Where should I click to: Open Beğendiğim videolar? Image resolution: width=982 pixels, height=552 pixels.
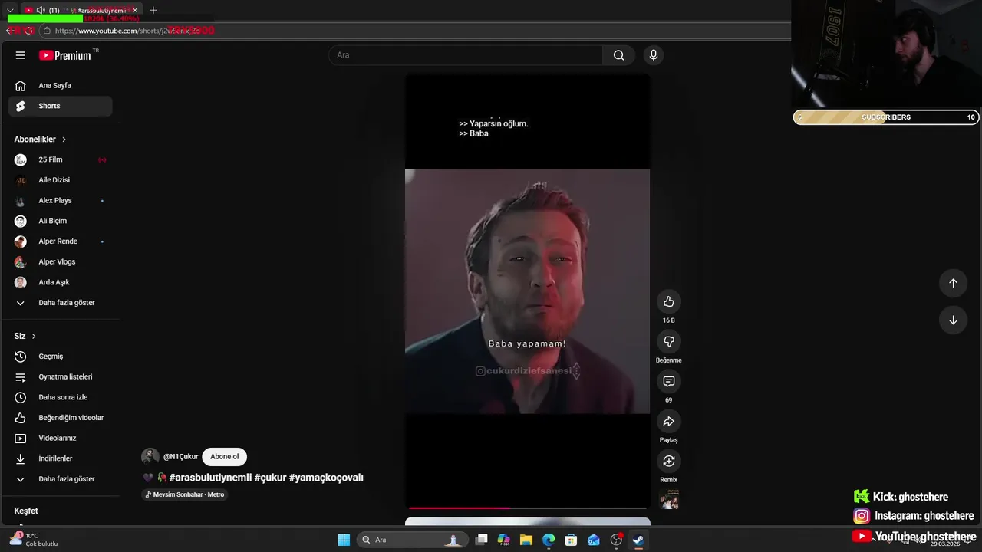click(x=61, y=418)
